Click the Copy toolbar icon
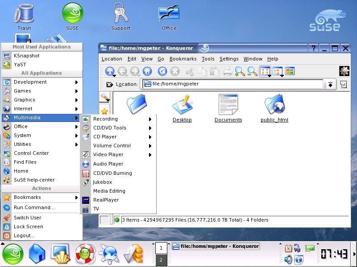This screenshot has height=267, width=357. 203,71
